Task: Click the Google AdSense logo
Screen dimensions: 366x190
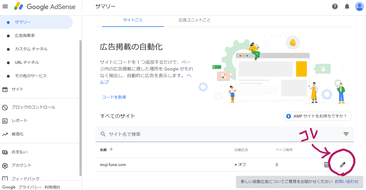Action: [44, 6]
